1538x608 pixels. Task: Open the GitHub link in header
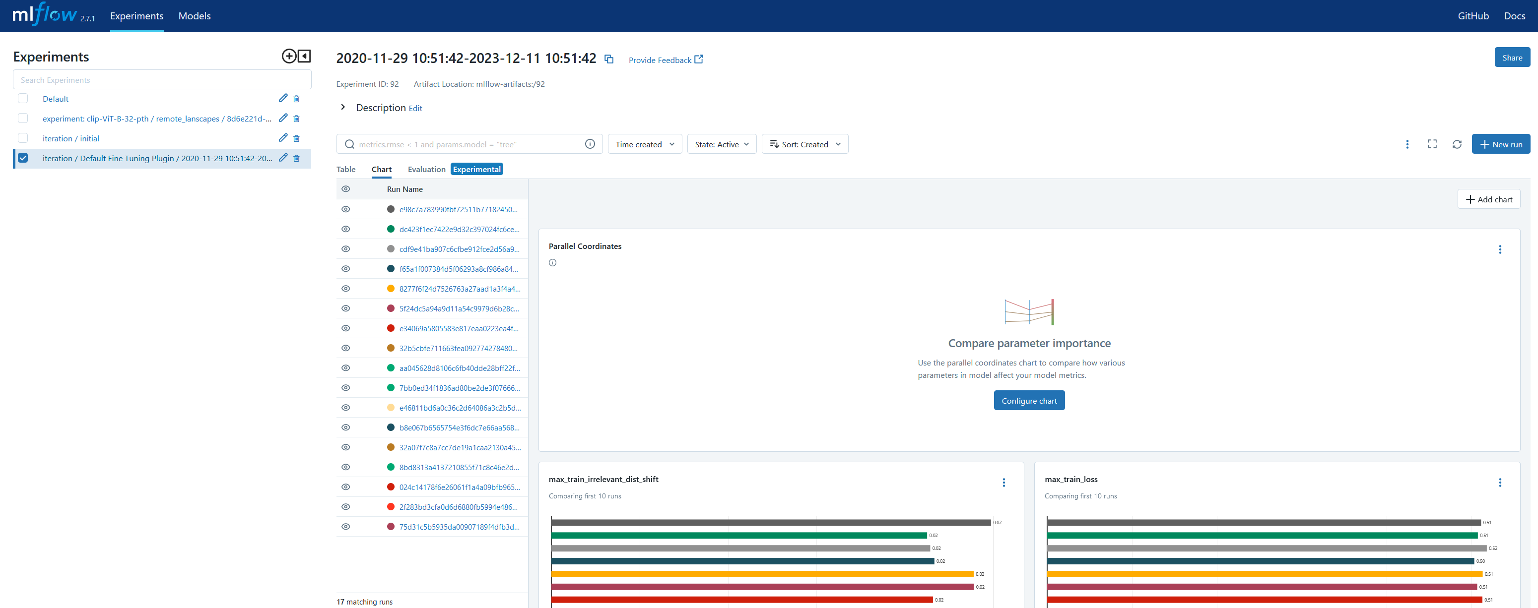point(1473,16)
